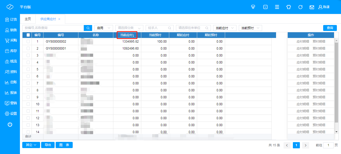Click the refresh icon in top bar
Image resolution: width=341 pixels, height=154 pixels.
(x=300, y=7)
